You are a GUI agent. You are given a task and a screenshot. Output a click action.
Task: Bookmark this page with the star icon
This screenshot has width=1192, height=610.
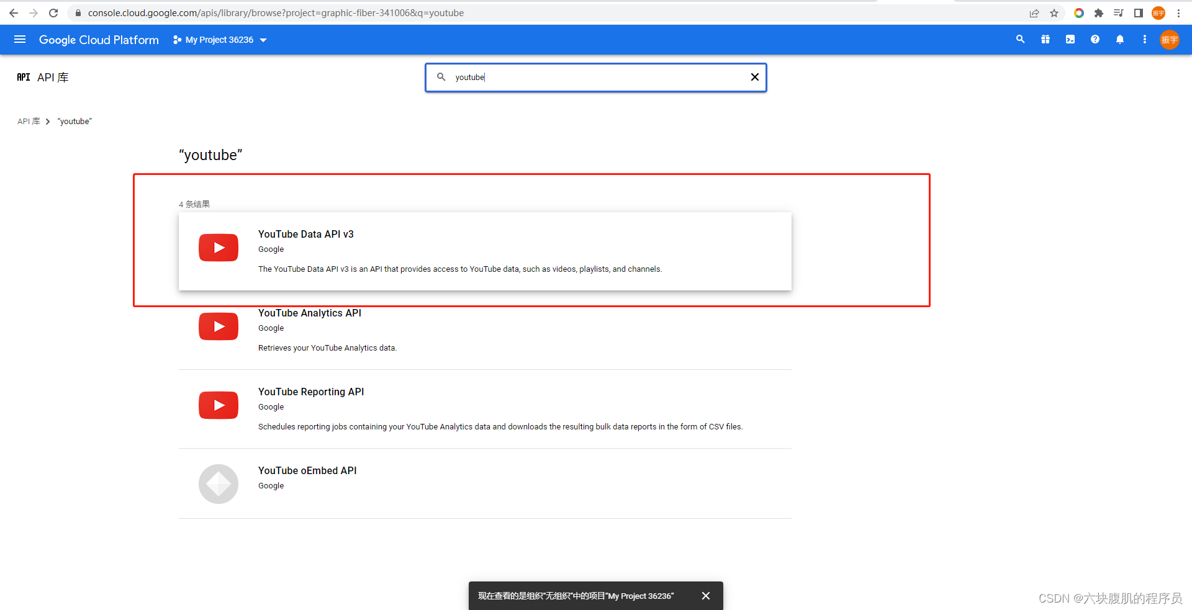pyautogui.click(x=1054, y=13)
